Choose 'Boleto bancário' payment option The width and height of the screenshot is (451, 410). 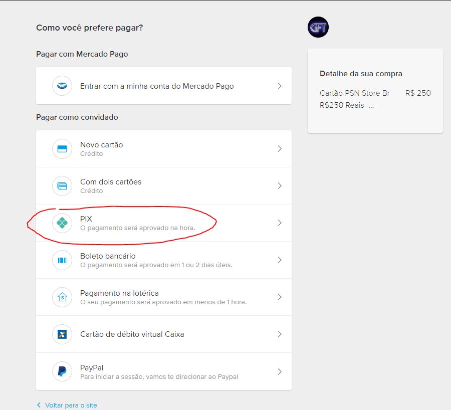pos(164,260)
